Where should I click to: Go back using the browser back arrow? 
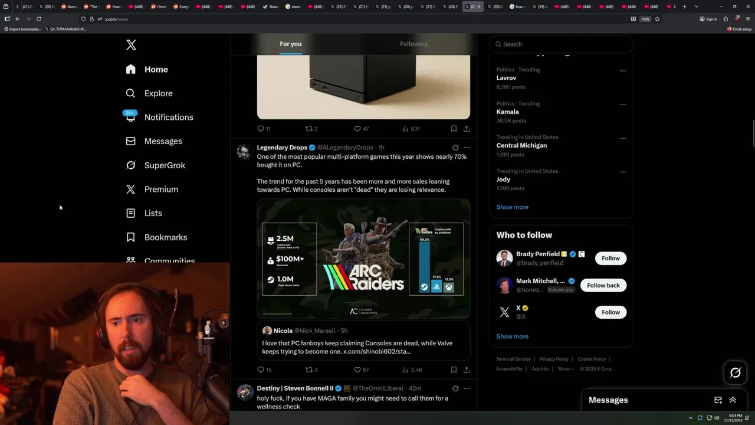pos(18,19)
